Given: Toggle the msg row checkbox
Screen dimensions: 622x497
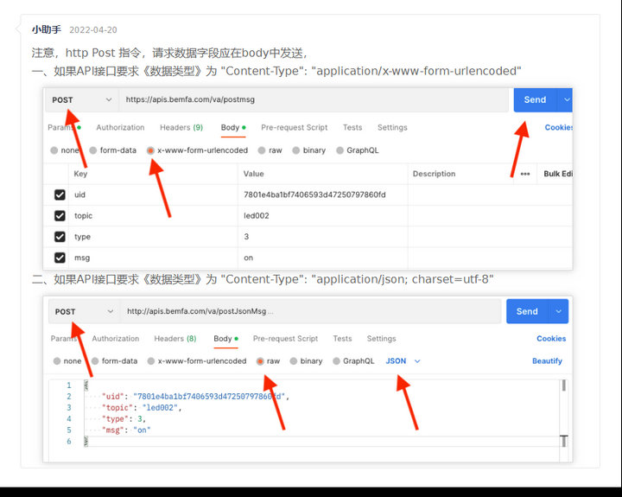Looking at the screenshot, I should point(60,258).
